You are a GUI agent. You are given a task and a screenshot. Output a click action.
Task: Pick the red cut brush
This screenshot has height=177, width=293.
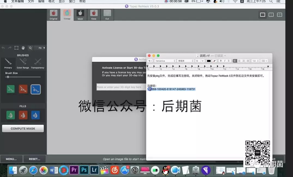(x=23, y=89)
